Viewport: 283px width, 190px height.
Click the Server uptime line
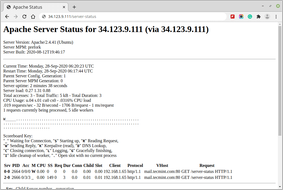[x=35, y=86]
